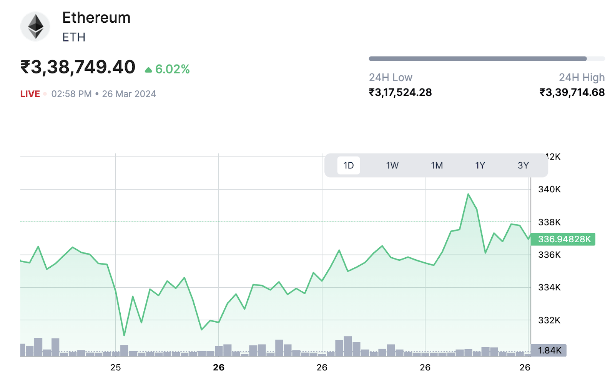Select the 1D timeframe

tap(348, 165)
